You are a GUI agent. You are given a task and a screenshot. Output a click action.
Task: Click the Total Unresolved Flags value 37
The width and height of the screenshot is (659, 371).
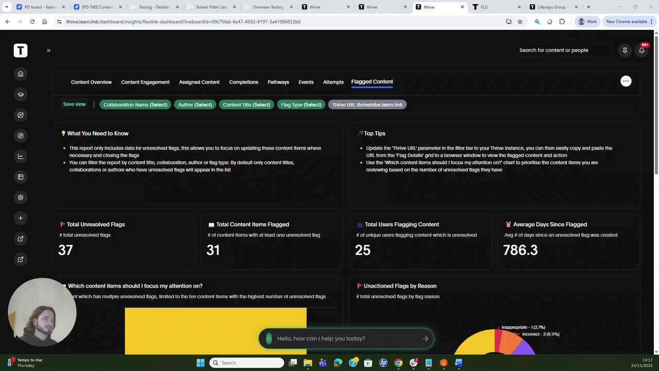65,250
